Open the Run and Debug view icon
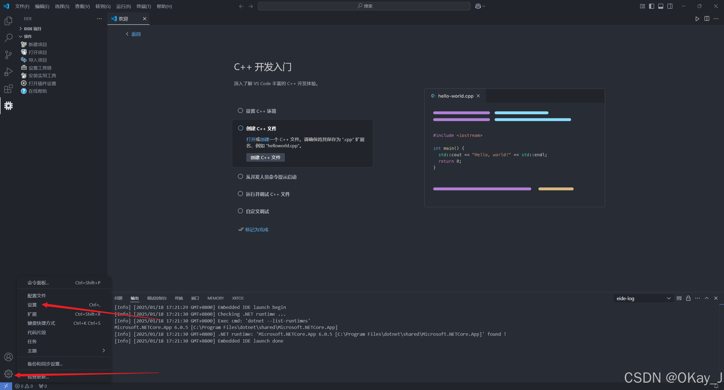Image resolution: width=724 pixels, height=390 pixels. point(8,72)
